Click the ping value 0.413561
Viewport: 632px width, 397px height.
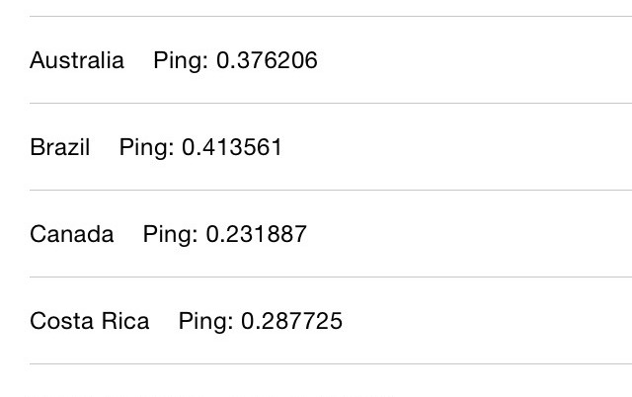click(232, 147)
